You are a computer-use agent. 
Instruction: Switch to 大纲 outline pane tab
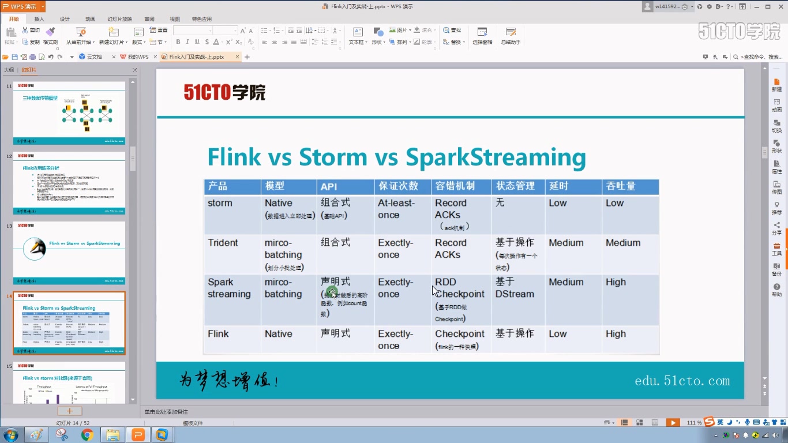tap(9, 70)
